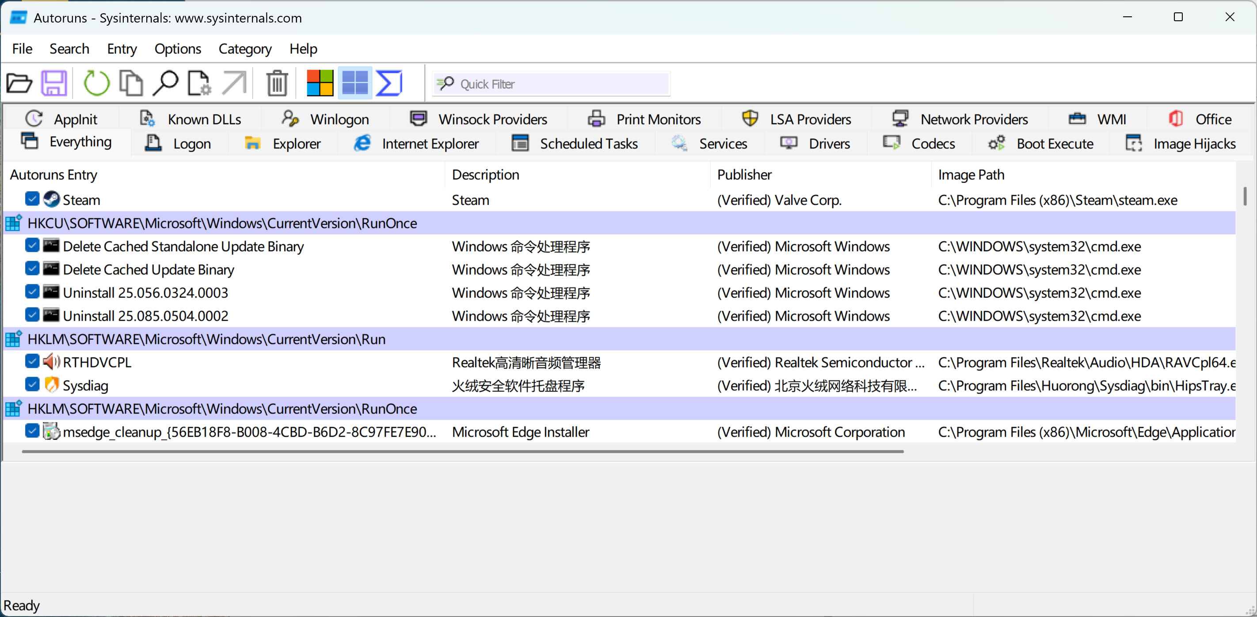
Task: Switch to the Logon tab
Action: click(179, 144)
